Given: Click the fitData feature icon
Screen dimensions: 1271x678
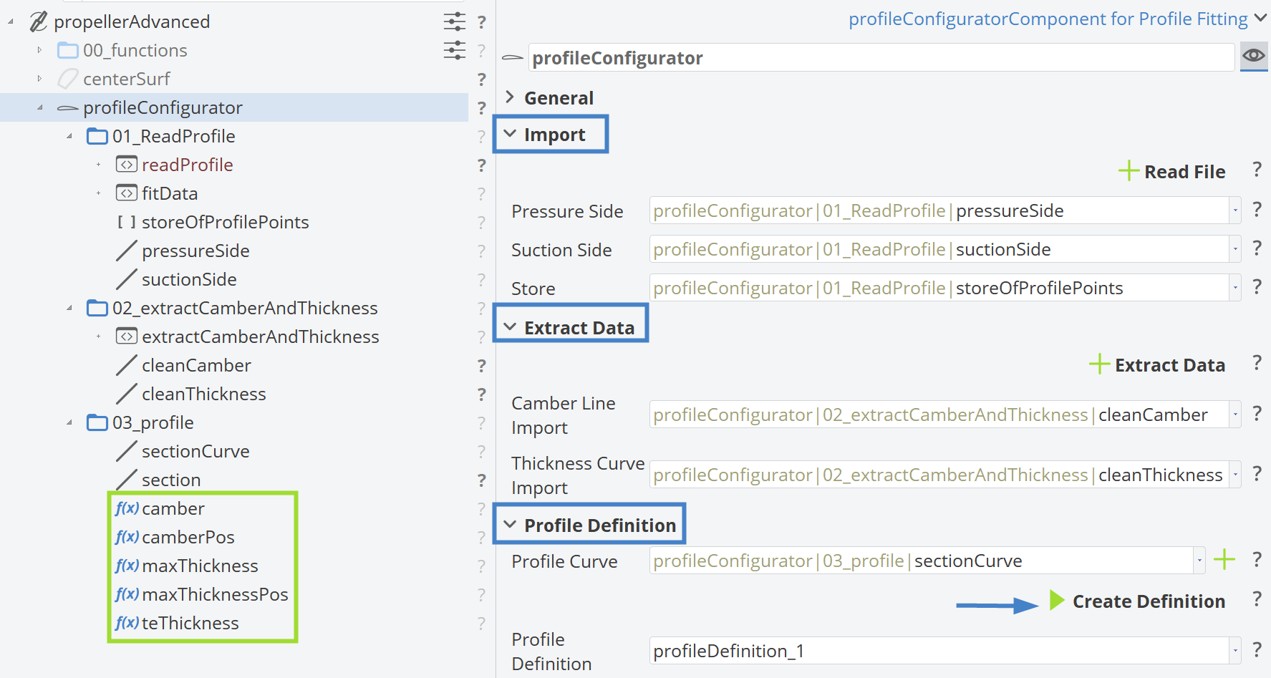Looking at the screenshot, I should point(127,193).
